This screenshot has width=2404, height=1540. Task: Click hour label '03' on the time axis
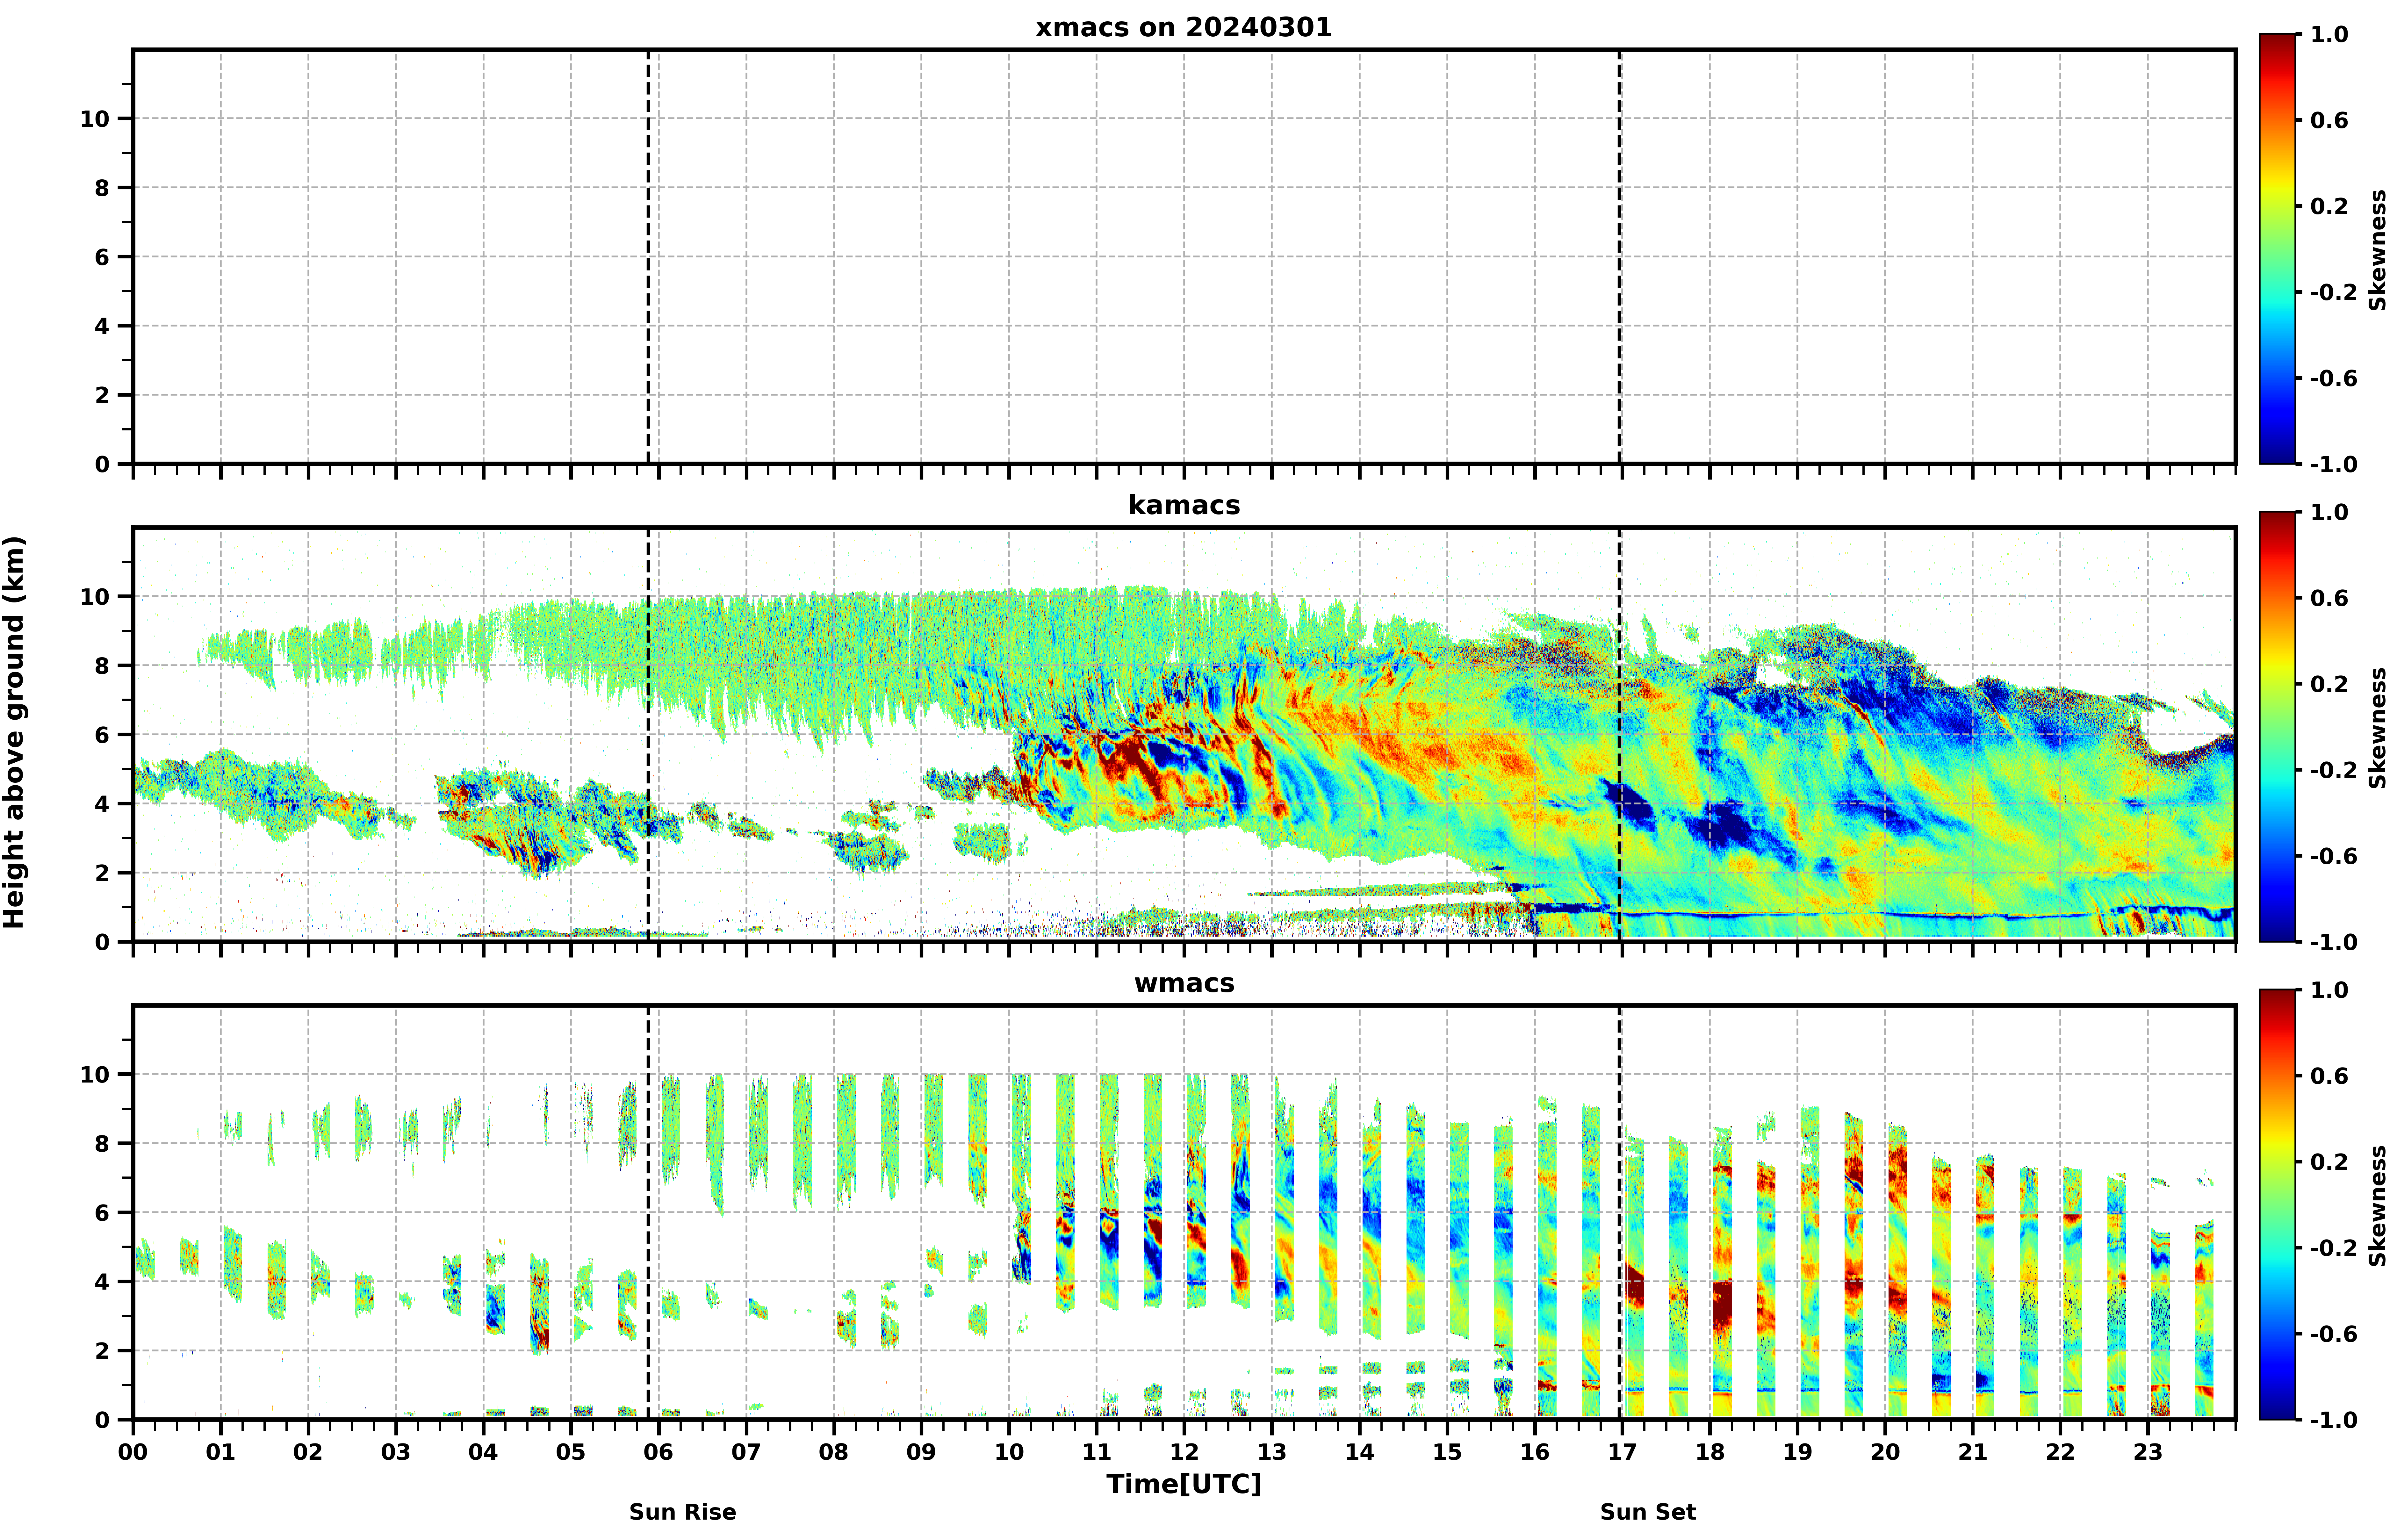click(396, 1452)
